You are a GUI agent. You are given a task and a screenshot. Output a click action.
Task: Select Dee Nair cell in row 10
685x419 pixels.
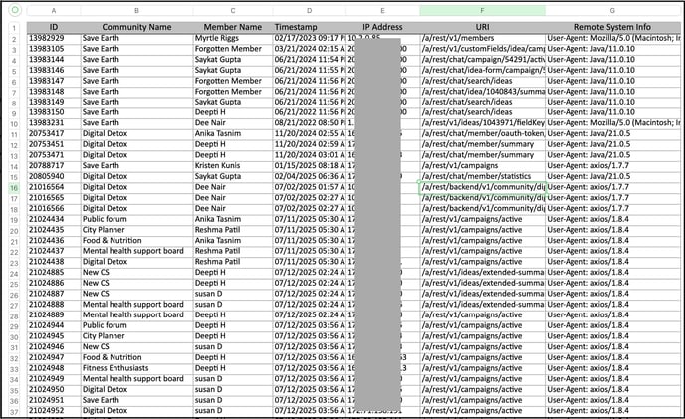[x=233, y=123]
